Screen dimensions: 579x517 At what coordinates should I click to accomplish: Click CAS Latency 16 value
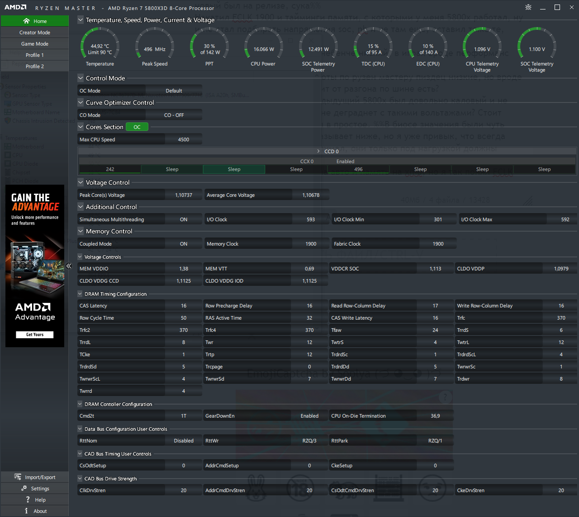click(184, 306)
